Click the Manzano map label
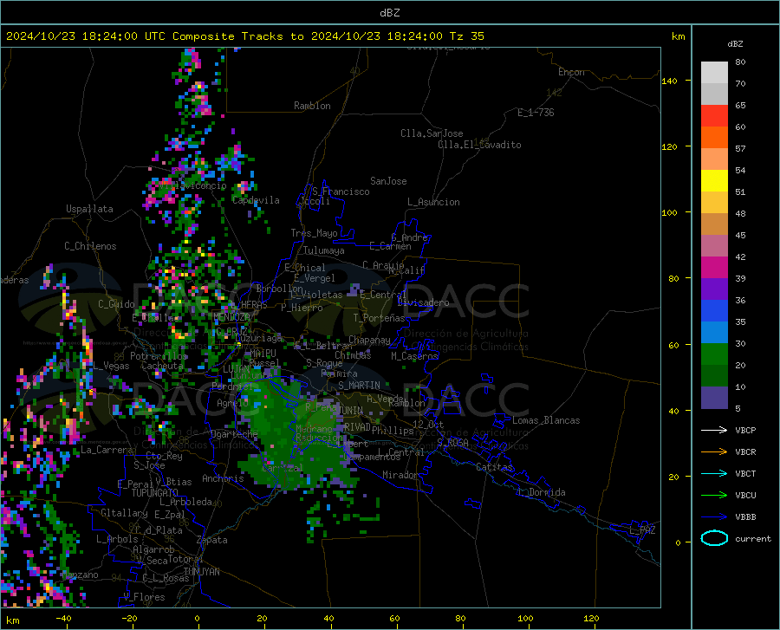This screenshot has height=630, width=780. (80, 575)
